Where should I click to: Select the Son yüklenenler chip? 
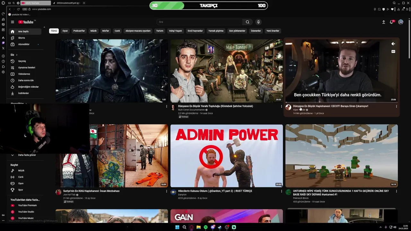237,31
